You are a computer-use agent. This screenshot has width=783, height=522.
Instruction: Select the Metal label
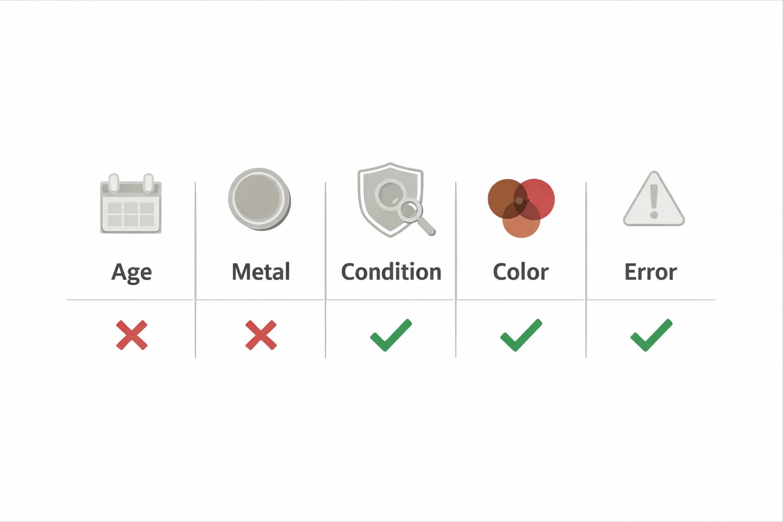pyautogui.click(x=261, y=272)
